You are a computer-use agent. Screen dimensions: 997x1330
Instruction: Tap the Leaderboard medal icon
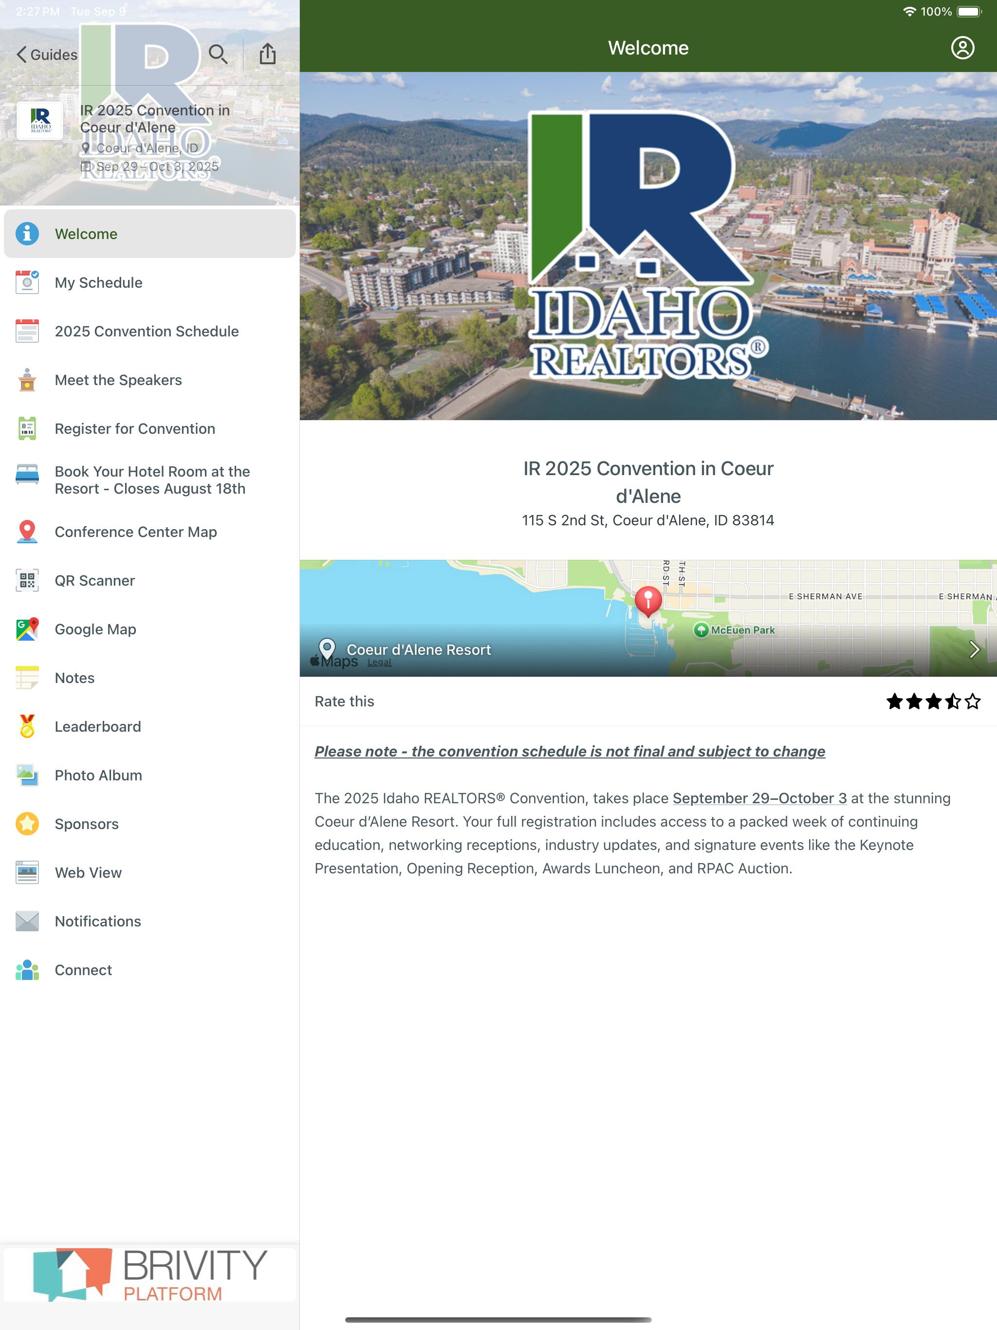27,726
